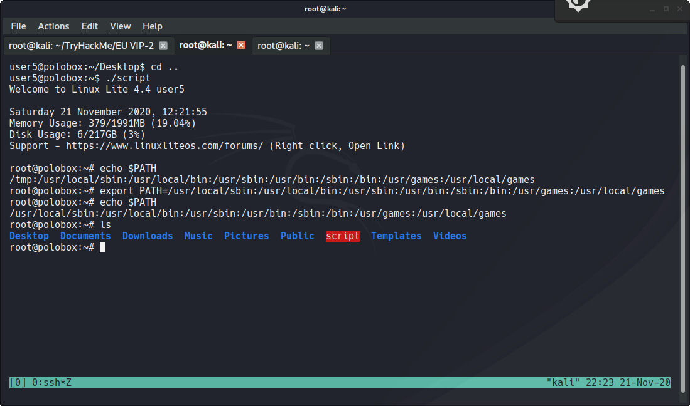This screenshot has width=690, height=406.
Task: Click the 'Pictures' directory name
Action: (246, 236)
